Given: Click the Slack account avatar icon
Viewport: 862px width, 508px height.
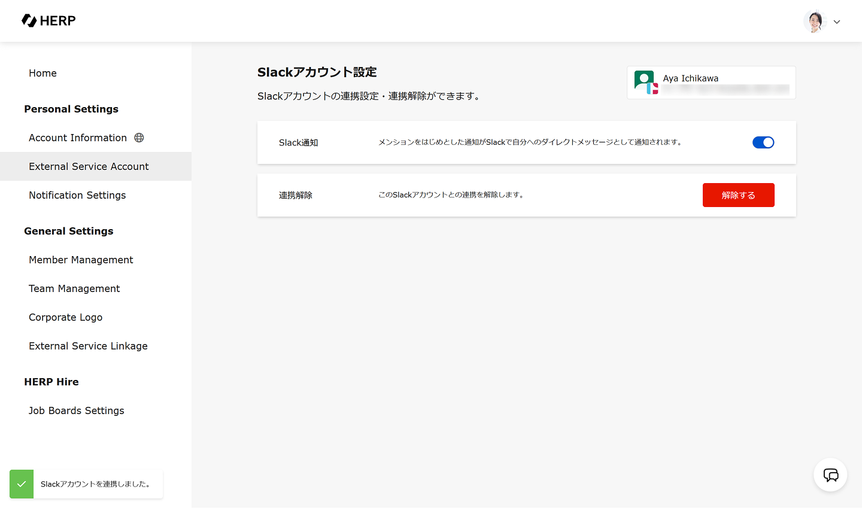Looking at the screenshot, I should pyautogui.click(x=646, y=83).
